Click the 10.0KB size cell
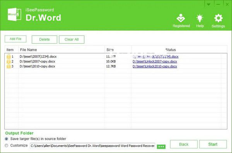Viewport: 232px width, 153px height. coord(111,61)
